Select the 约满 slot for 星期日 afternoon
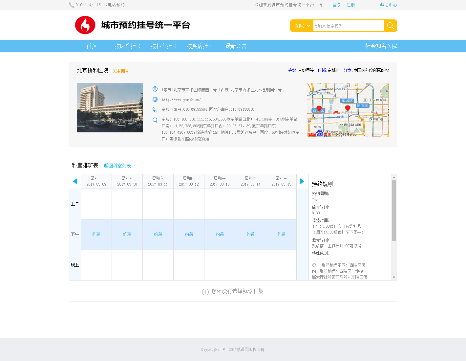Viewport: 466px width, 361px height. [x=189, y=234]
